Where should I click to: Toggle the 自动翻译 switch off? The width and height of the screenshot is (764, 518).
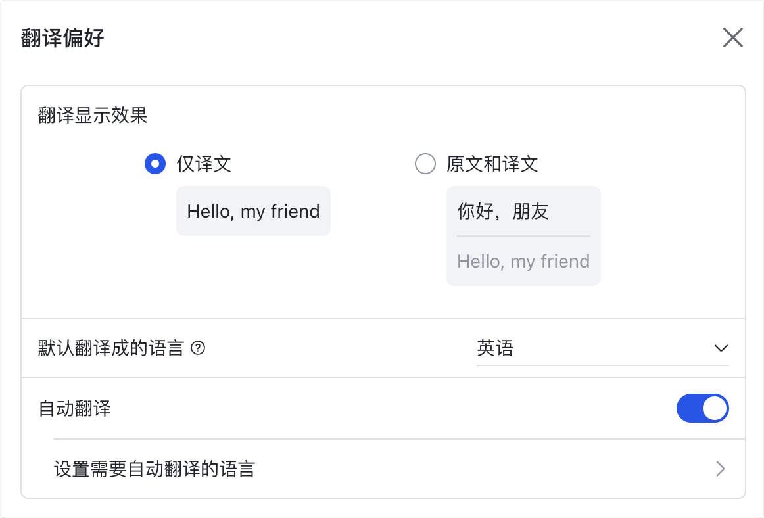702,409
